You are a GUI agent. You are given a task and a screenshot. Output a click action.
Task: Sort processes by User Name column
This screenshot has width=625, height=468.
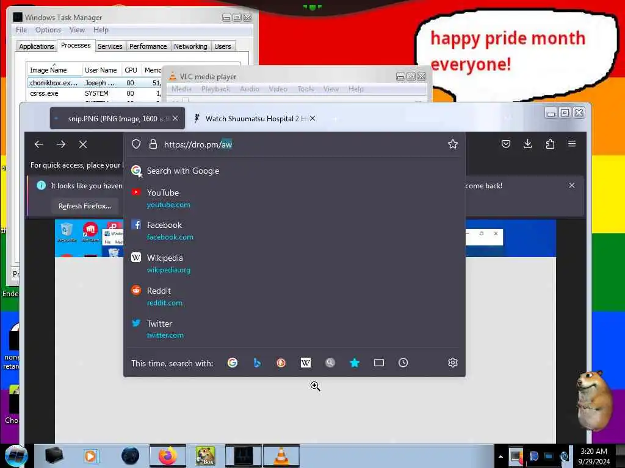[101, 70]
